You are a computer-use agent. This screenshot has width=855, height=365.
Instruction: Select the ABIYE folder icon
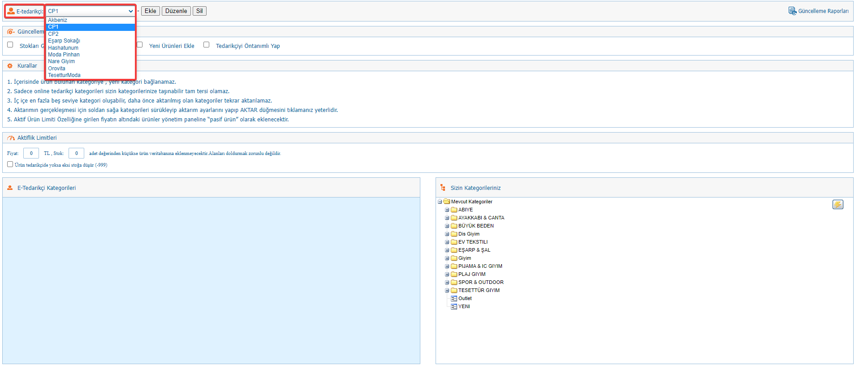pyautogui.click(x=454, y=210)
